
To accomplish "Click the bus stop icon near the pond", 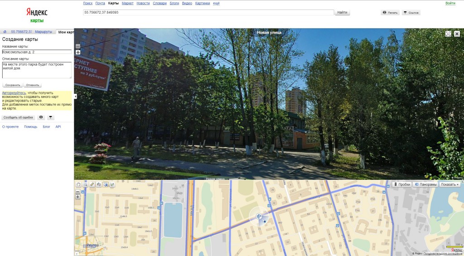I will pyautogui.click(x=161, y=203).
